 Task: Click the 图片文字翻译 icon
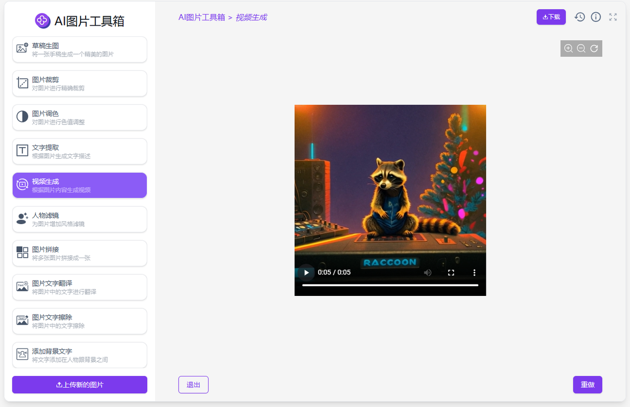pos(22,286)
